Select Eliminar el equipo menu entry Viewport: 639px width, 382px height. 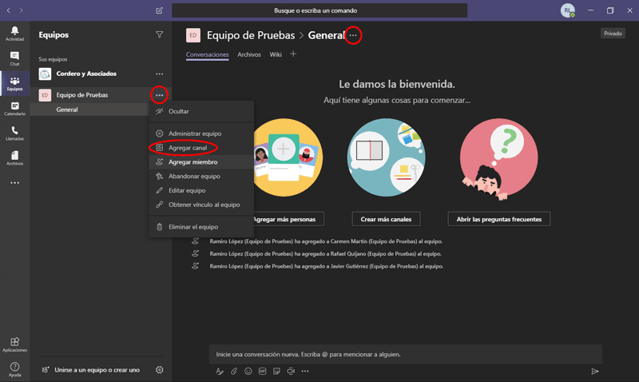(201, 227)
